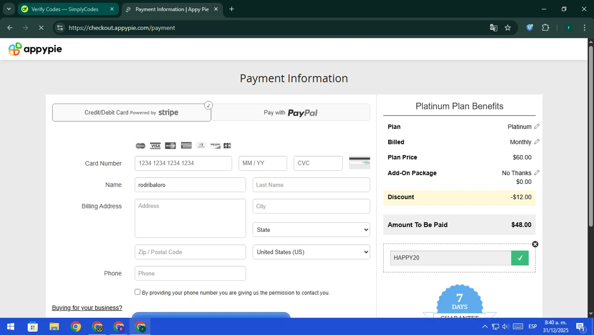Viewport: 594px width, 335px height.
Task: Bookmark this page with the star
Action: [x=508, y=28]
